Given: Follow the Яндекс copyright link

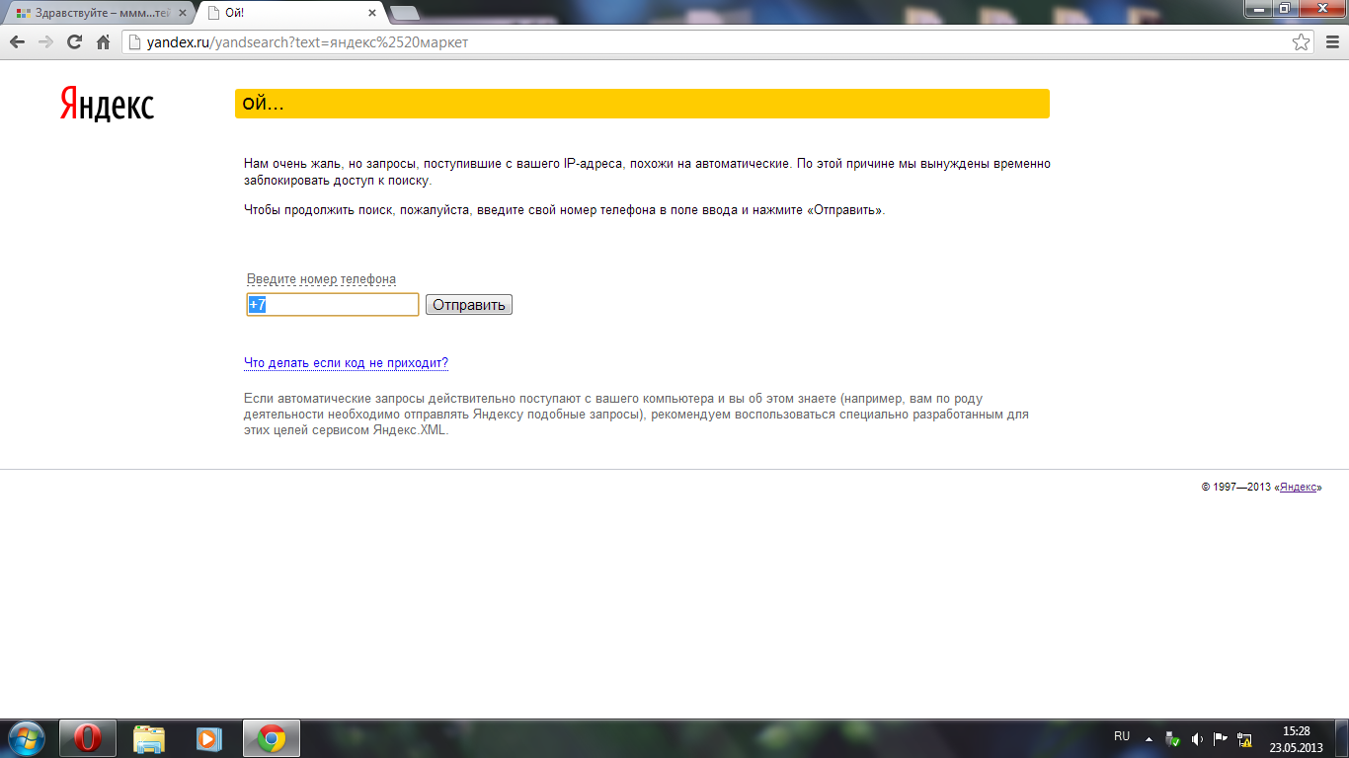Looking at the screenshot, I should [1299, 487].
